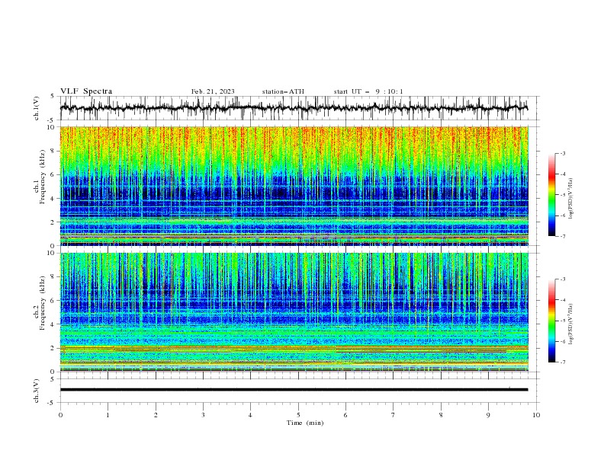The width and height of the screenshot is (604, 466).
Task: Click the time axis tick label '7'
Action: click(394, 415)
